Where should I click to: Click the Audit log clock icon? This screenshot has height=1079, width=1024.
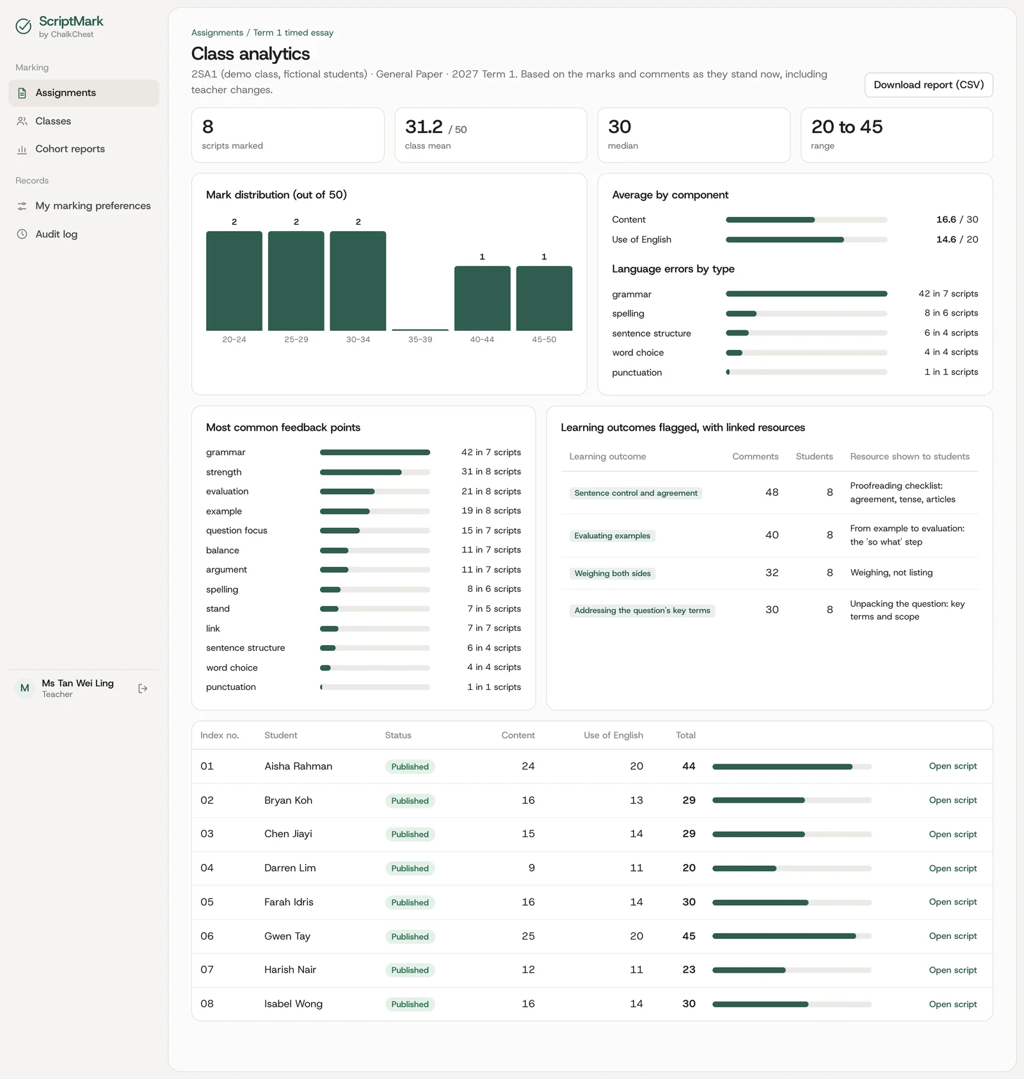coord(22,234)
